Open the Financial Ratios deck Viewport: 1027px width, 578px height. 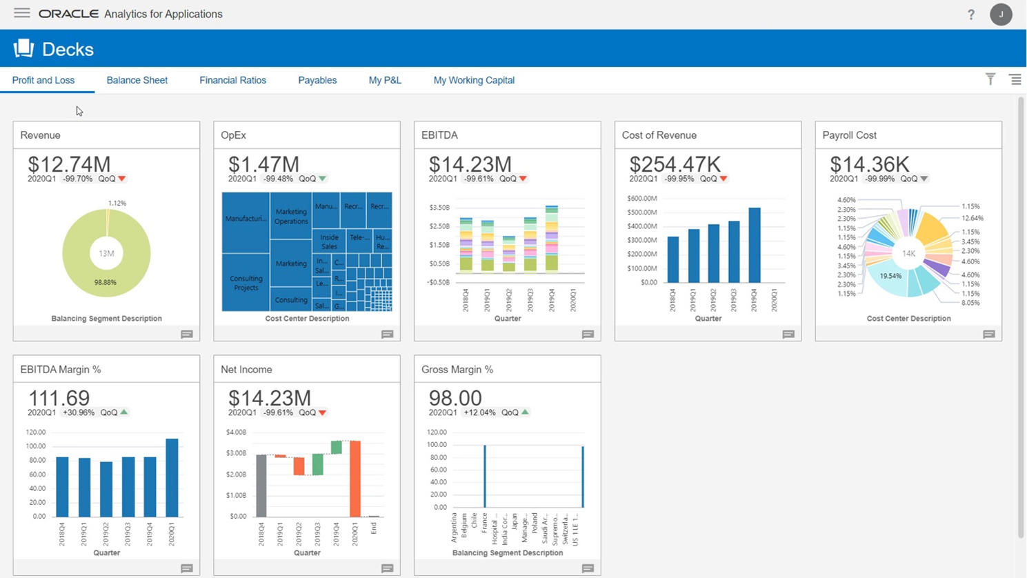click(x=232, y=80)
